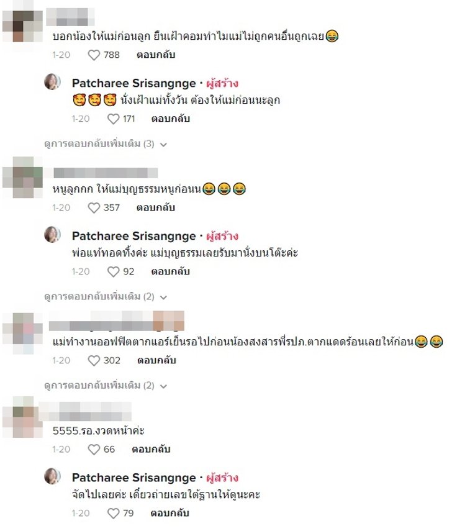452x531 pixels.
Task: Reply to the comment with 357 likes
Action: click(x=156, y=207)
